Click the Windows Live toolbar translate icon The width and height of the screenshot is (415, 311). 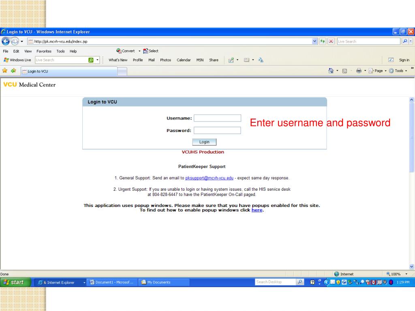pos(261,60)
